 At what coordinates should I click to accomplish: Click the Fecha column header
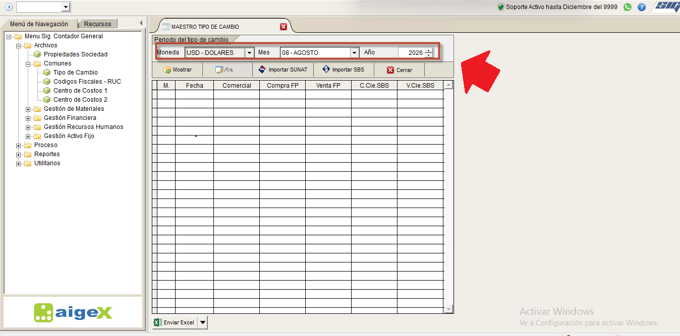[195, 85]
